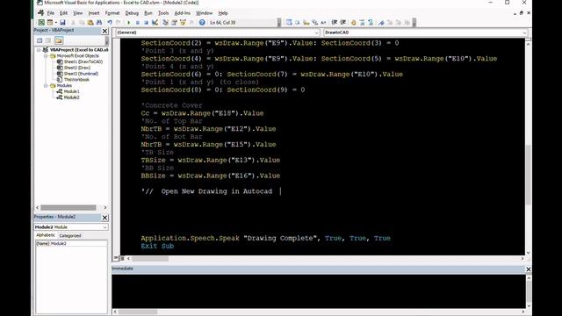This screenshot has height=316, width=562.
Task: Click the Uncomment Block icon
Action: pyautogui.click(x=371, y=23)
